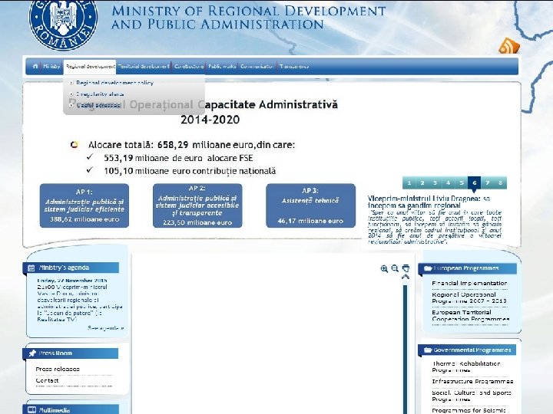This screenshot has width=553, height=414.
Task: Click the '105,10 milioane euro contribuție națională' line
Action: (x=190, y=171)
